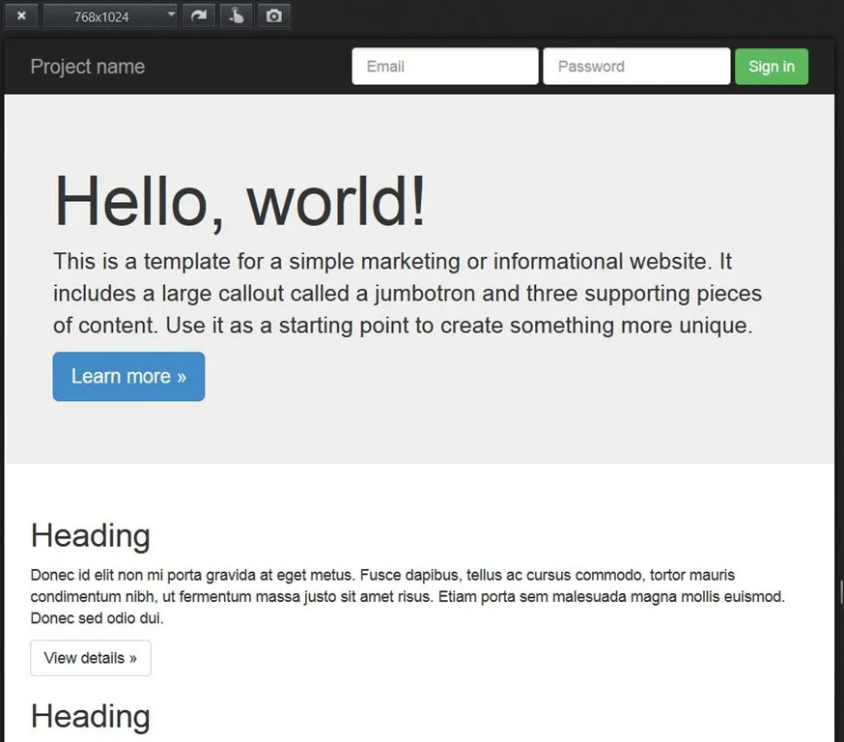Open the 768x1024 viewport size dropdown

coord(110,16)
